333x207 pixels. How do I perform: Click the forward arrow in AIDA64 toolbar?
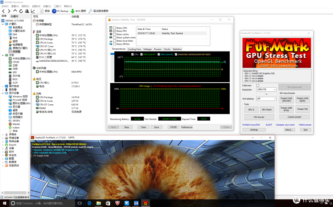[9, 11]
